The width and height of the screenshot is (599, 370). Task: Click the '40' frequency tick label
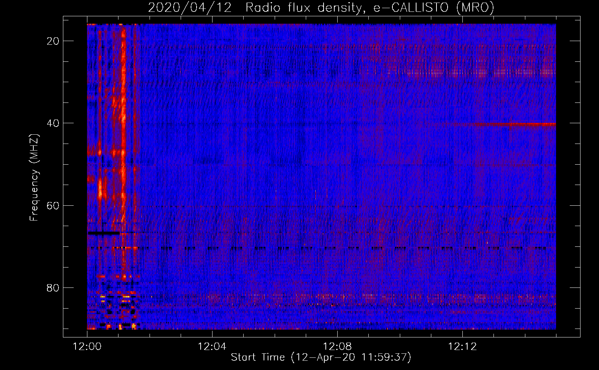click(x=53, y=123)
